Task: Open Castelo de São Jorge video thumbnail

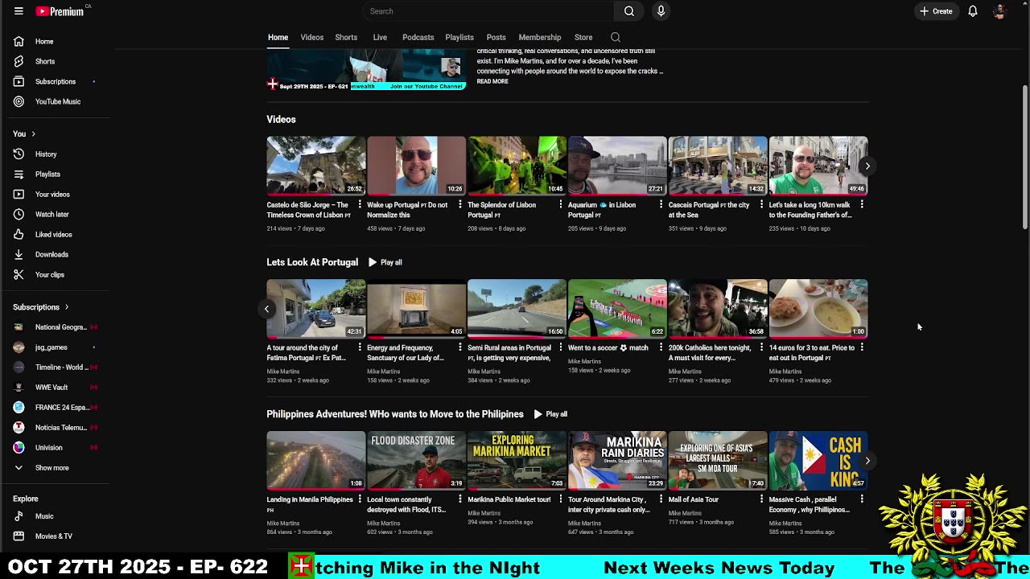Action: tap(316, 166)
